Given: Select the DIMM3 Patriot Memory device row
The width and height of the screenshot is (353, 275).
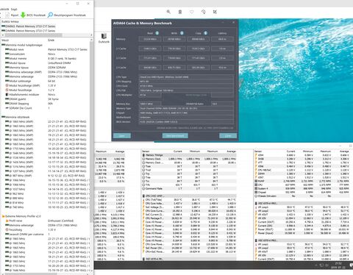Looking at the screenshot, I should [29, 26].
